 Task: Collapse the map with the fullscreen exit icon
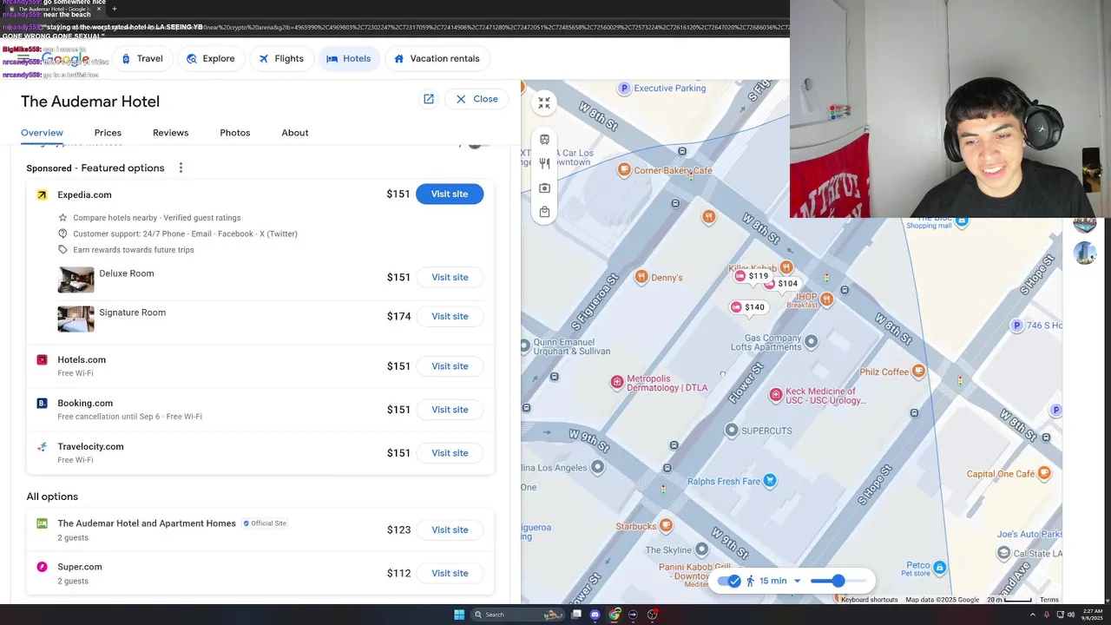[544, 102]
